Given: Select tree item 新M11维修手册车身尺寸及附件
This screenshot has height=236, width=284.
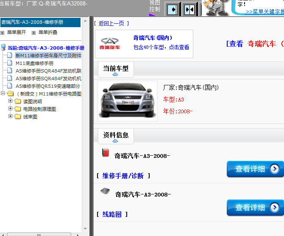Looking at the screenshot, I should click(48, 56).
